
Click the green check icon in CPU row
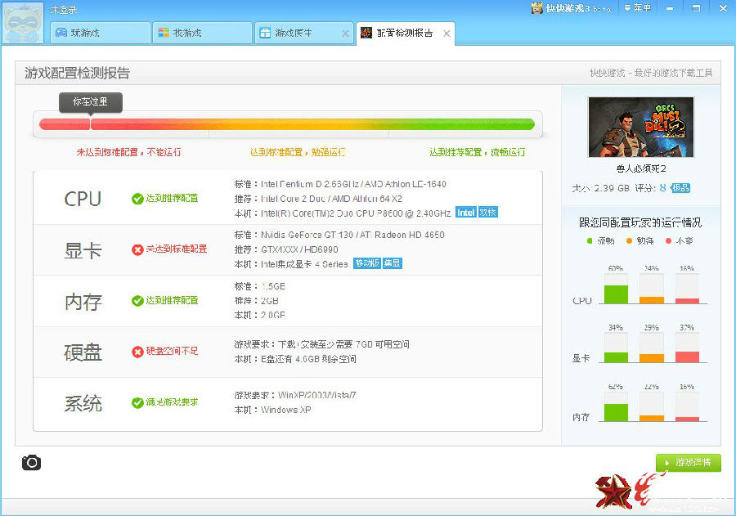click(137, 199)
